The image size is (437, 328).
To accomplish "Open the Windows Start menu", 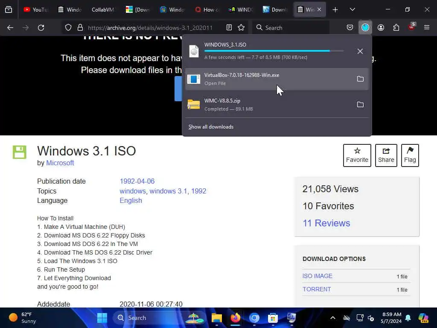I will coord(102,318).
